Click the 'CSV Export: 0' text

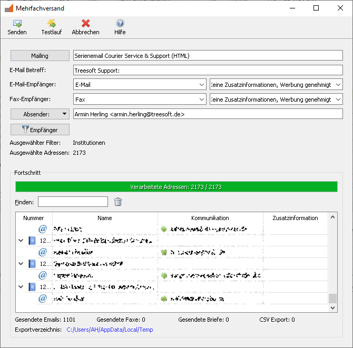(277, 320)
